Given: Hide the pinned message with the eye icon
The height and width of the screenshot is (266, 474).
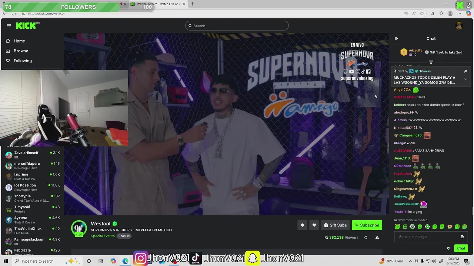Looking at the screenshot, I should (466, 71).
